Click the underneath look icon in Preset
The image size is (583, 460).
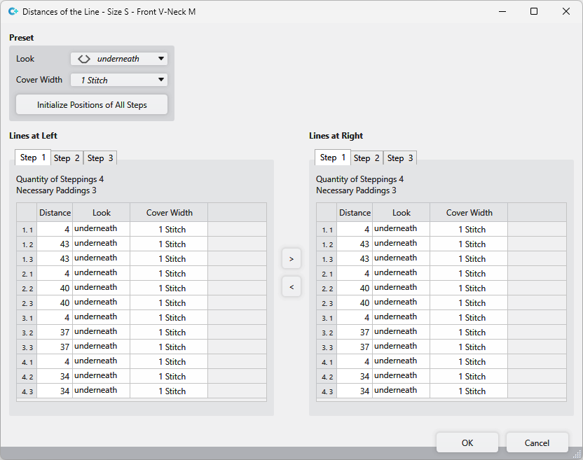(x=84, y=59)
